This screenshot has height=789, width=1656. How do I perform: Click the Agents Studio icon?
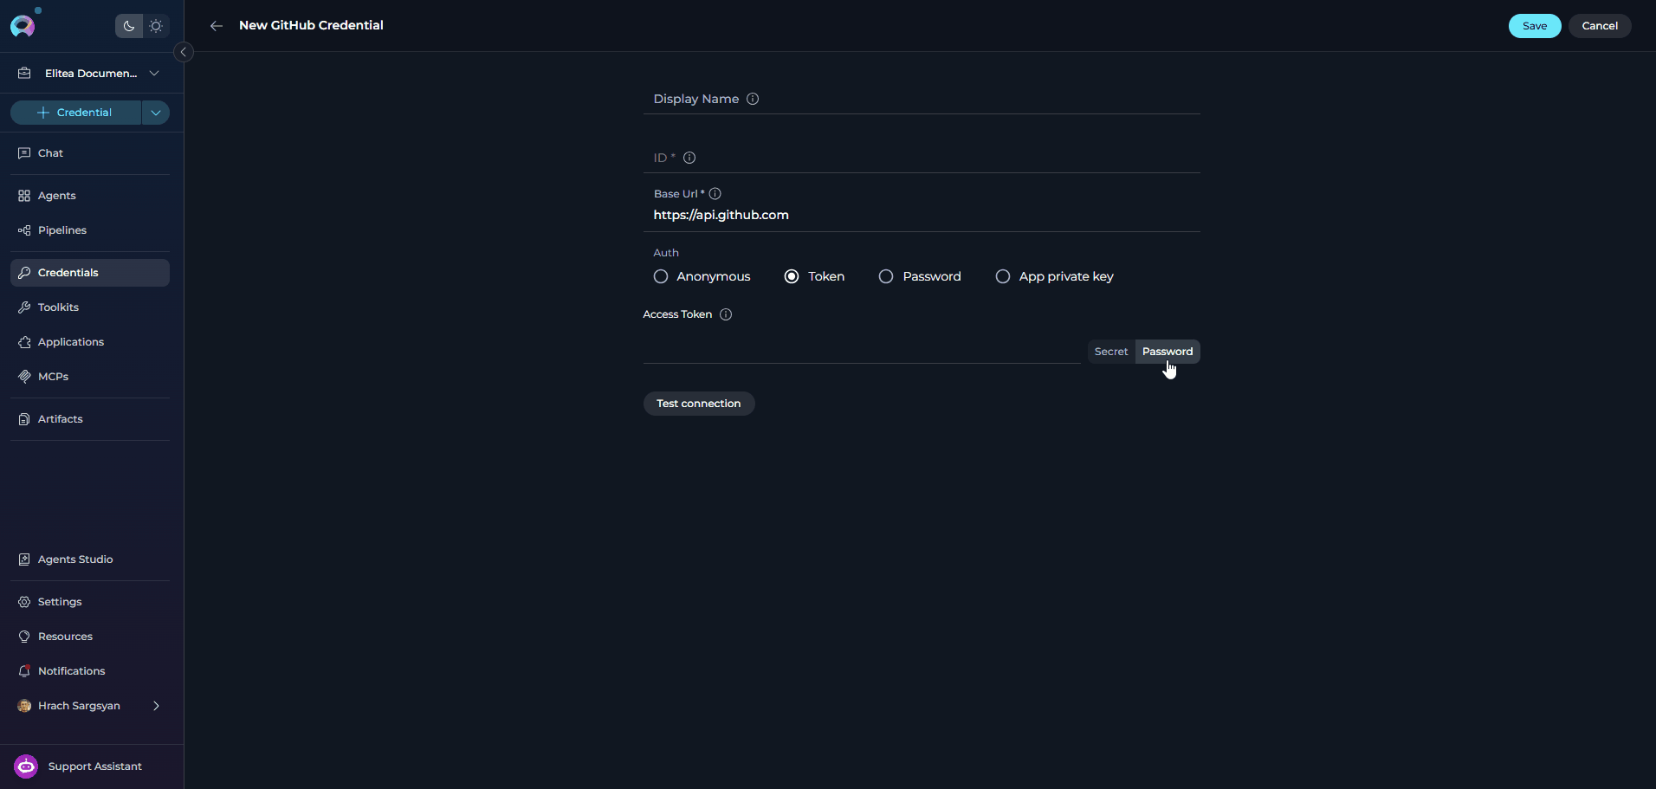24,559
